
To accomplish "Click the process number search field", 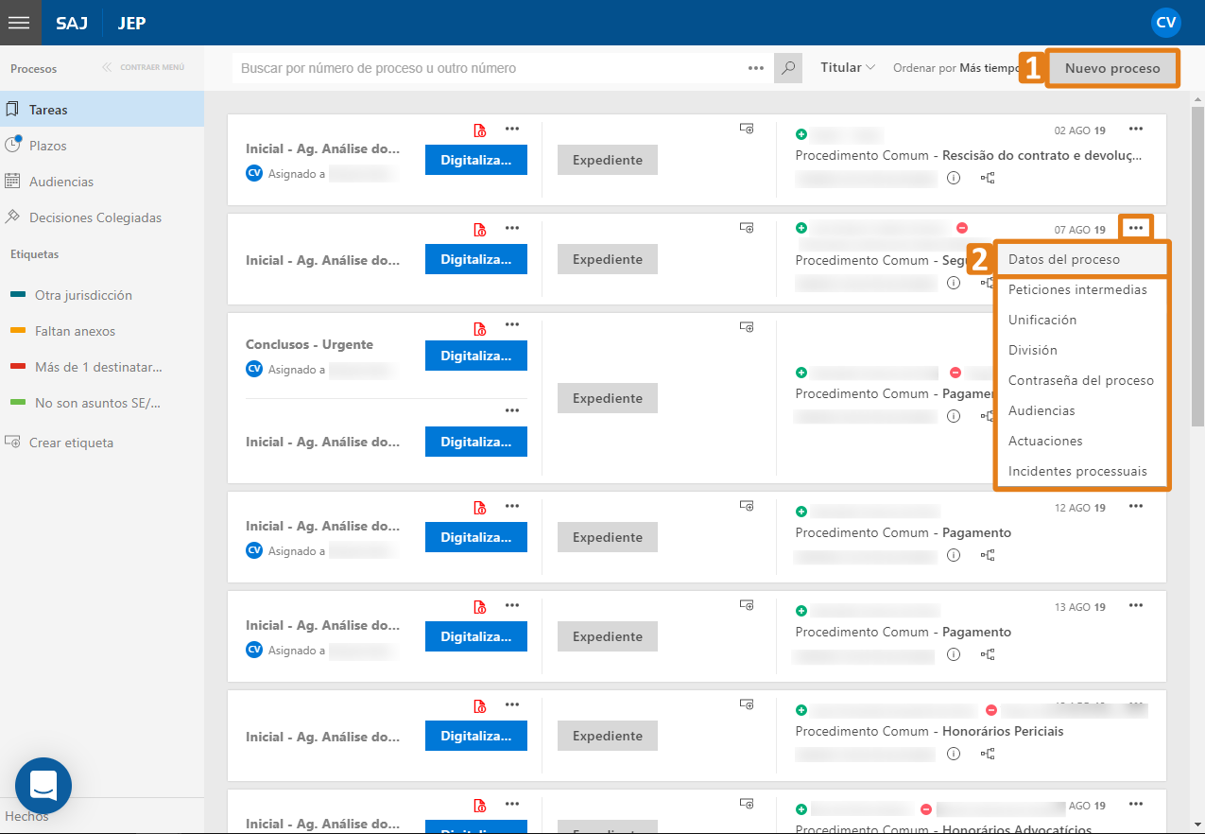I will [487, 68].
